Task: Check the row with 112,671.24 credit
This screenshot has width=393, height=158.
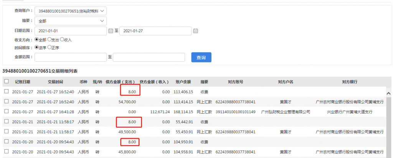Action: 6,112
